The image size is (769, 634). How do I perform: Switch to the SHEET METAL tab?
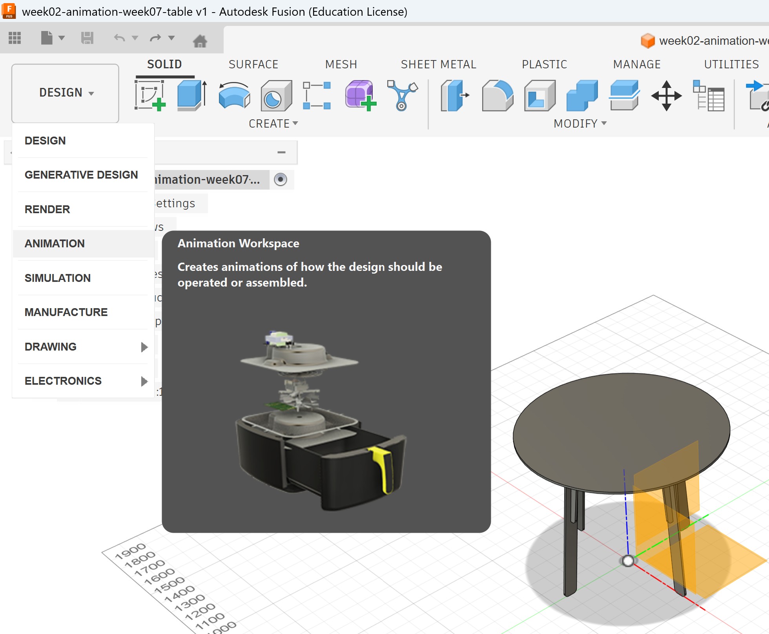[x=438, y=64]
